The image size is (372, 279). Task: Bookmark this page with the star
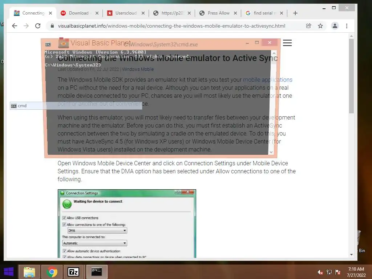[x=320, y=26]
